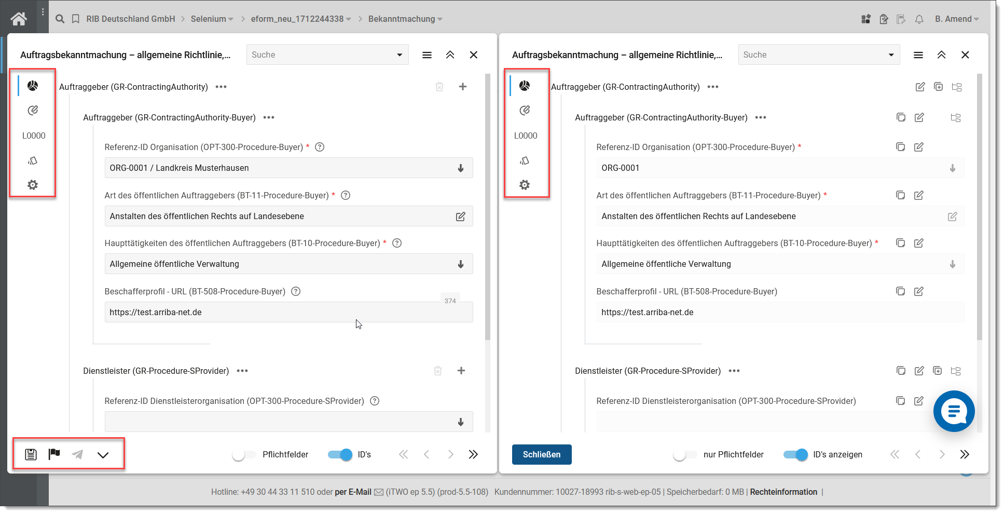Click trash icon for Auftraggeber (GR-ContractingAuthority) in left panel
The height and width of the screenshot is (514, 1004).
(439, 87)
